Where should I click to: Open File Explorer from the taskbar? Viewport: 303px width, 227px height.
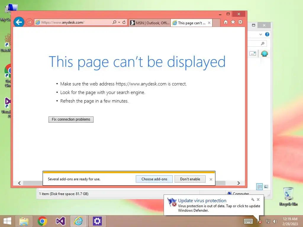[x=24, y=221]
